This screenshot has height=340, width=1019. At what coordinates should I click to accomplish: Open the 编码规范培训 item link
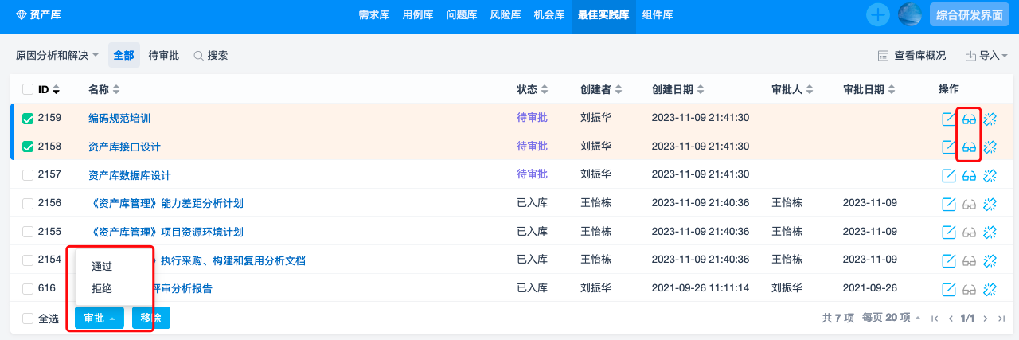click(x=119, y=119)
